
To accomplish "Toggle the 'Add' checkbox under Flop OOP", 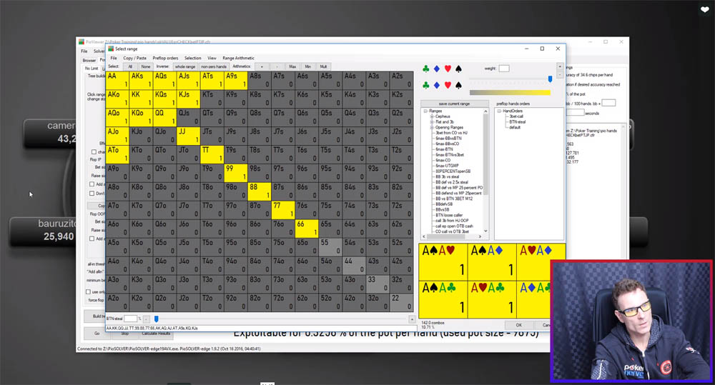I will [x=92, y=239].
